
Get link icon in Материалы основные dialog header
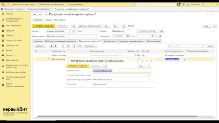[138, 61]
